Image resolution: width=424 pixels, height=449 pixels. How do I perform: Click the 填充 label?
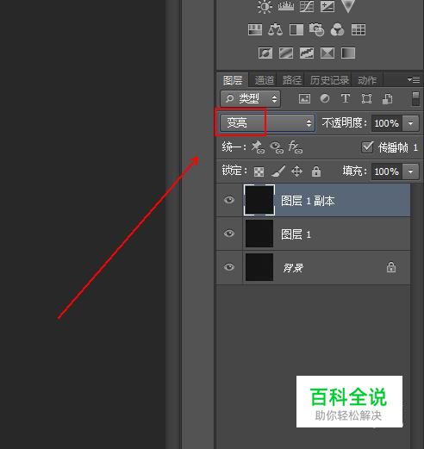tap(354, 171)
